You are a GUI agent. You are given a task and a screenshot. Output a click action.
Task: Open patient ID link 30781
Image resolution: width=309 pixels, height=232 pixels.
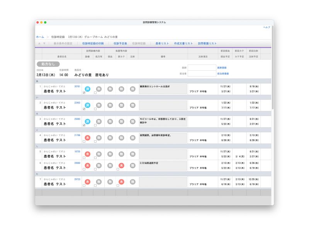pos(77,86)
